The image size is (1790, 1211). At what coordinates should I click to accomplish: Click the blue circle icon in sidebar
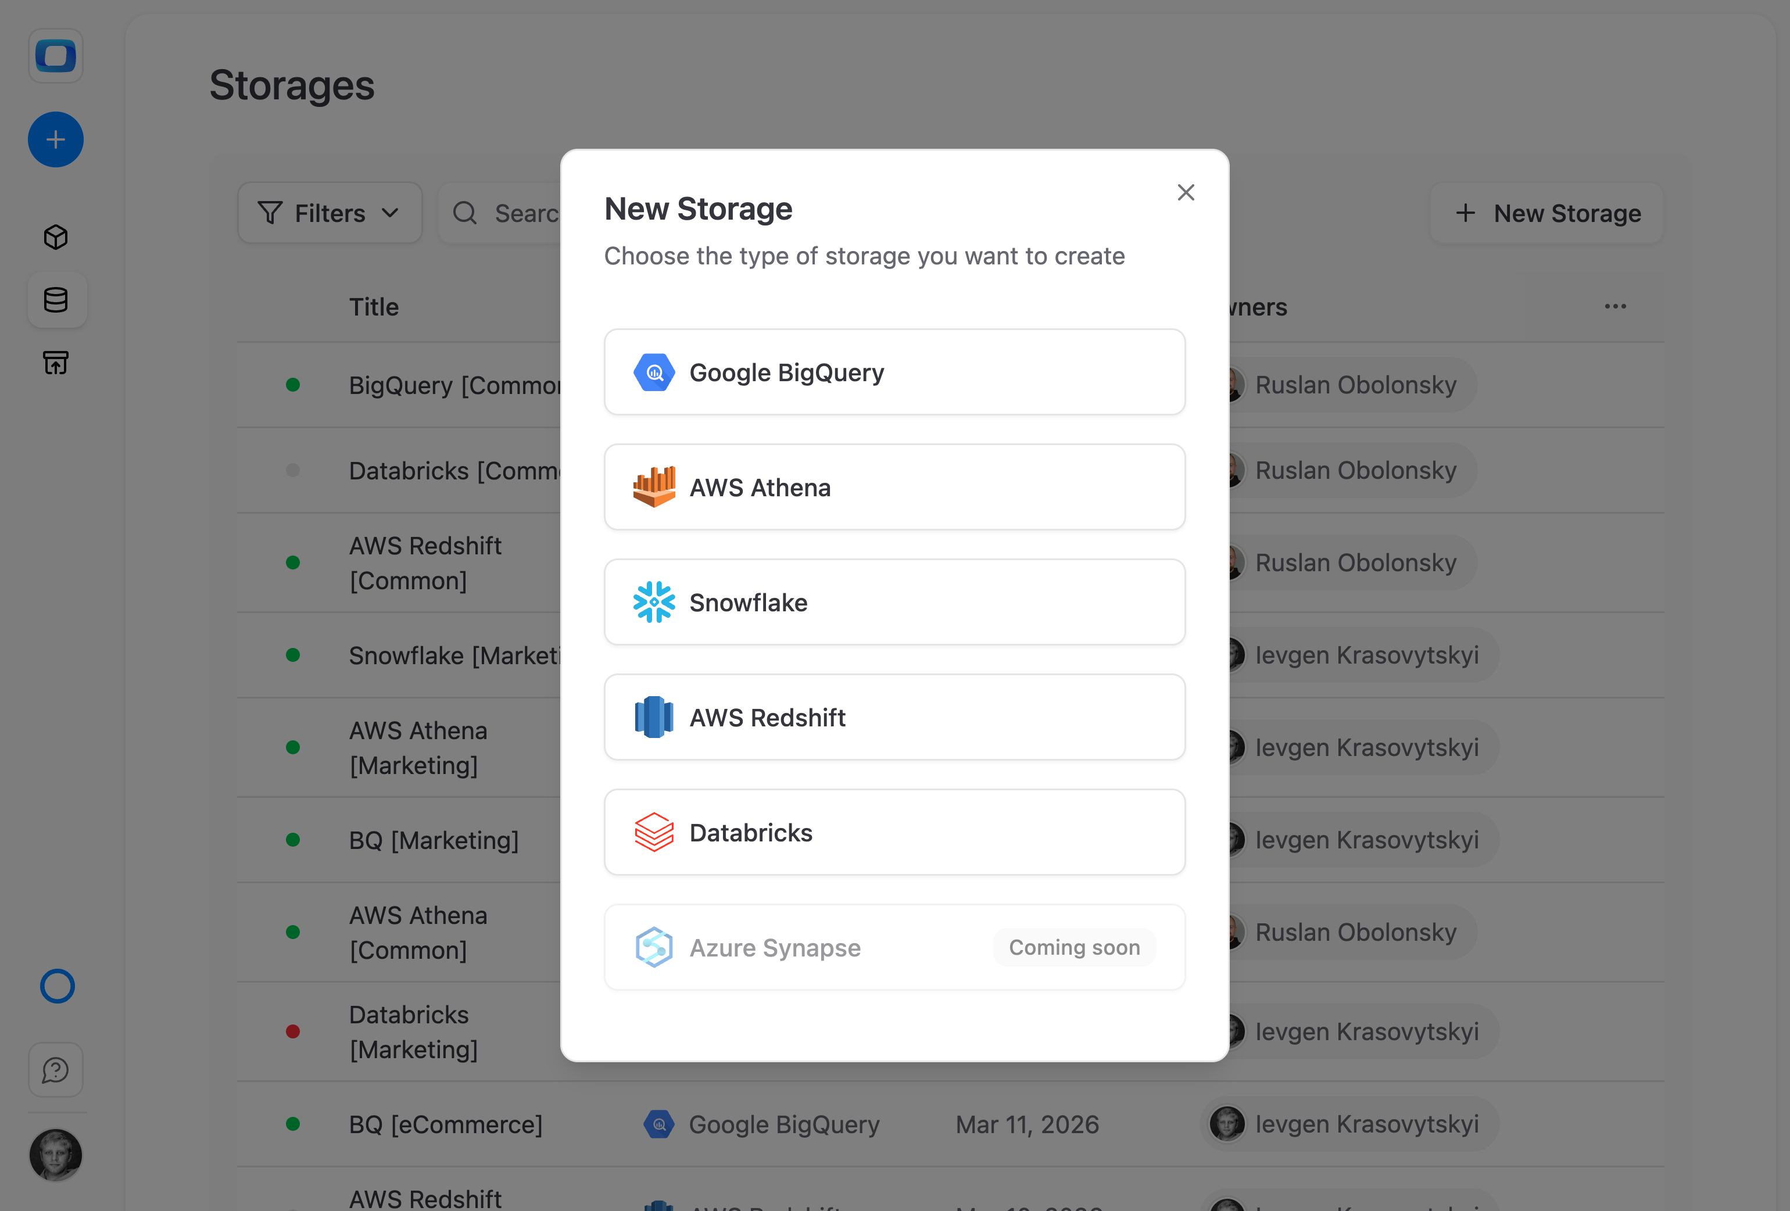point(57,986)
